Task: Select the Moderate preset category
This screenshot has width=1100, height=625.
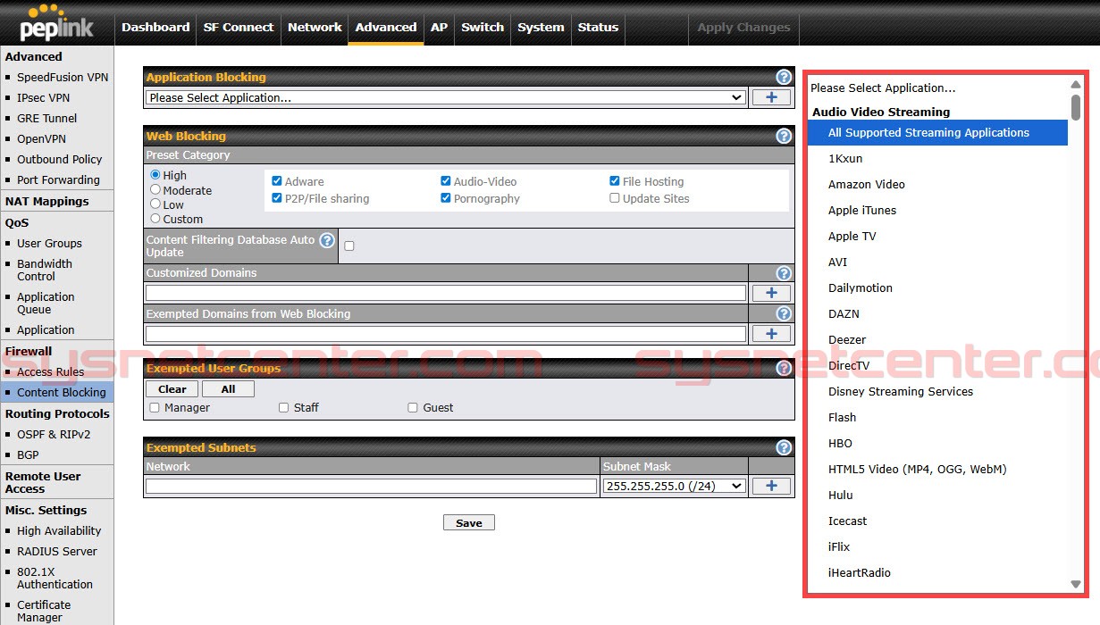Action: (x=155, y=189)
